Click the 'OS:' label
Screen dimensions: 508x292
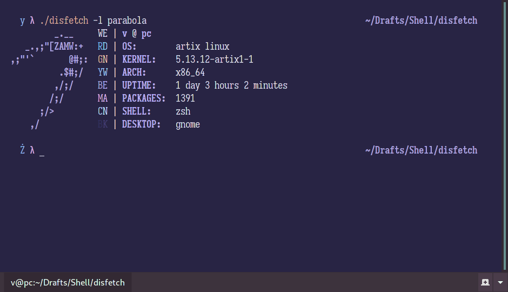(x=129, y=47)
